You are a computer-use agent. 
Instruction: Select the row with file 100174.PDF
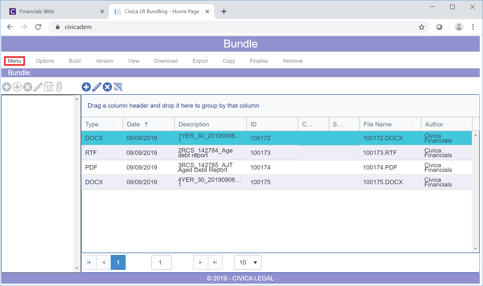(277, 167)
